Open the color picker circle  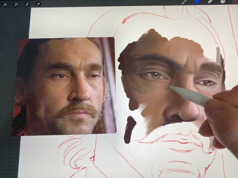click(235, 1)
